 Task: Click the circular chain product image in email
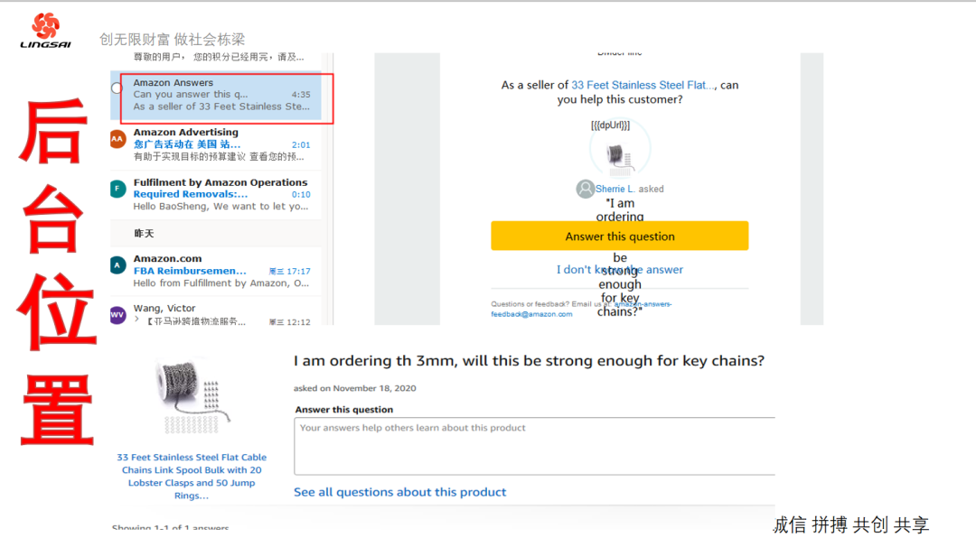click(x=620, y=151)
